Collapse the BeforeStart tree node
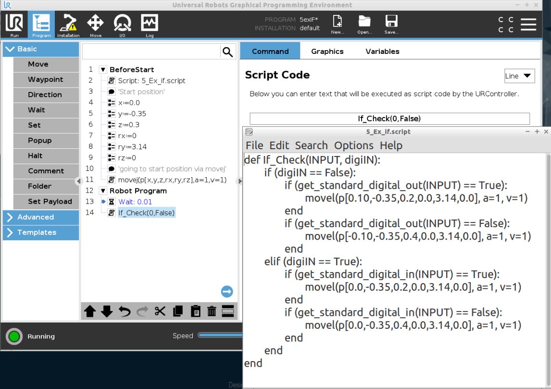This screenshot has width=551, height=389. pyautogui.click(x=103, y=70)
